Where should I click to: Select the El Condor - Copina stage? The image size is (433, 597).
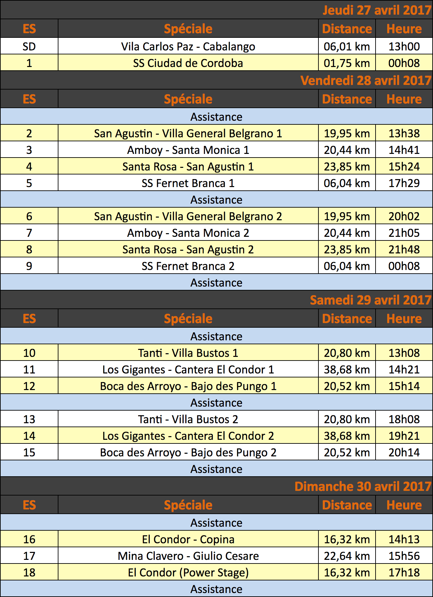(188, 539)
